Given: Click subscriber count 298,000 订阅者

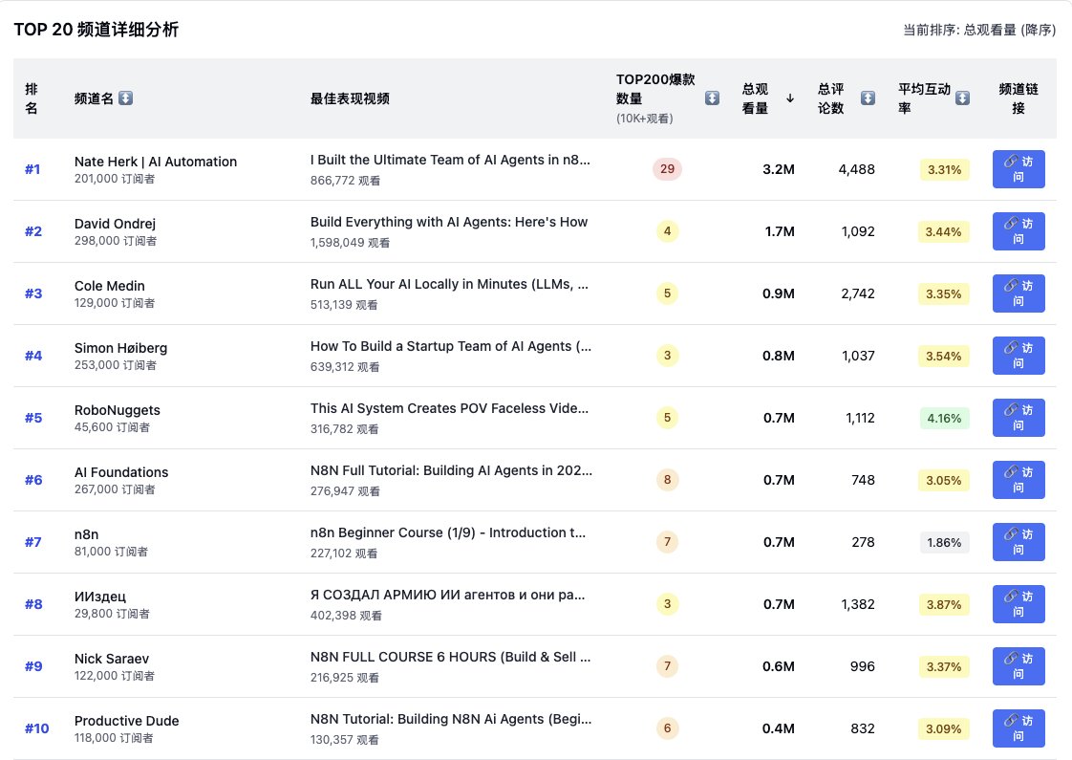Looking at the screenshot, I should pyautogui.click(x=115, y=241).
